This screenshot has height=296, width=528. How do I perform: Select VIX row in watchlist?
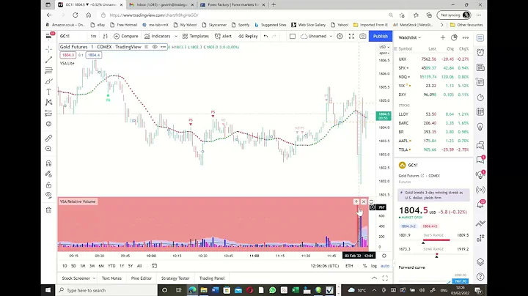(433, 86)
